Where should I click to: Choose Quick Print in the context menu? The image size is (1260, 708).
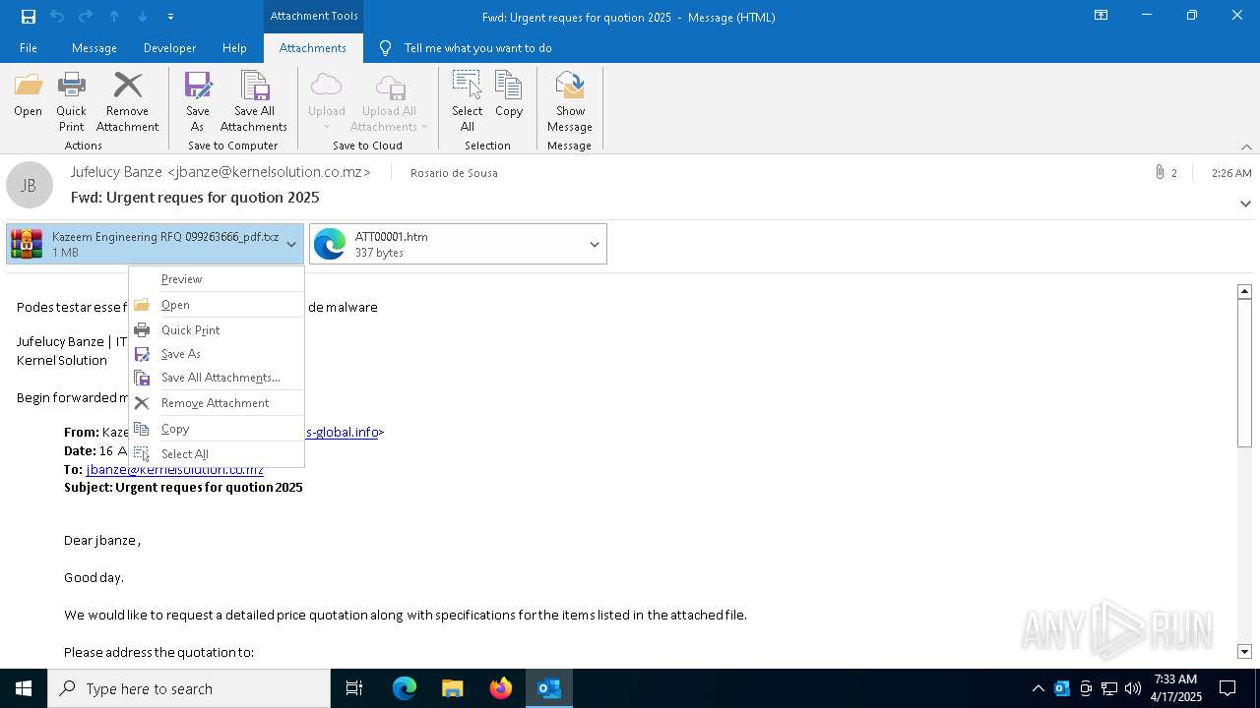[x=217, y=330]
